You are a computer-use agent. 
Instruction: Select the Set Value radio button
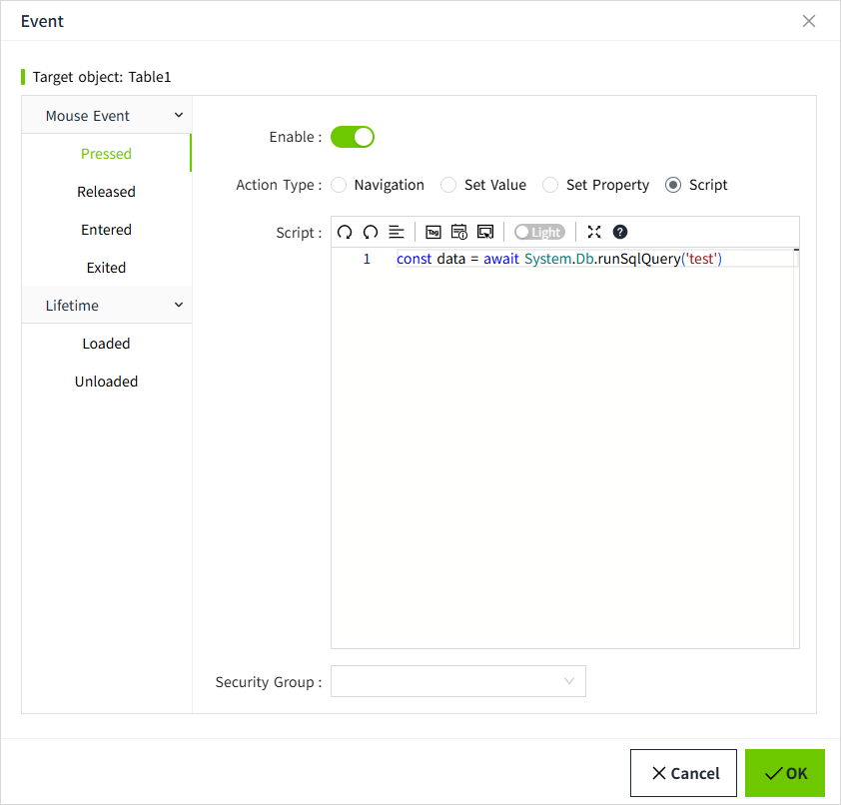tap(449, 185)
